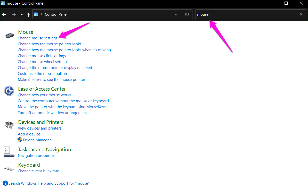Open Keyboard heading link
This screenshot has width=308, height=188.
[x=29, y=165]
